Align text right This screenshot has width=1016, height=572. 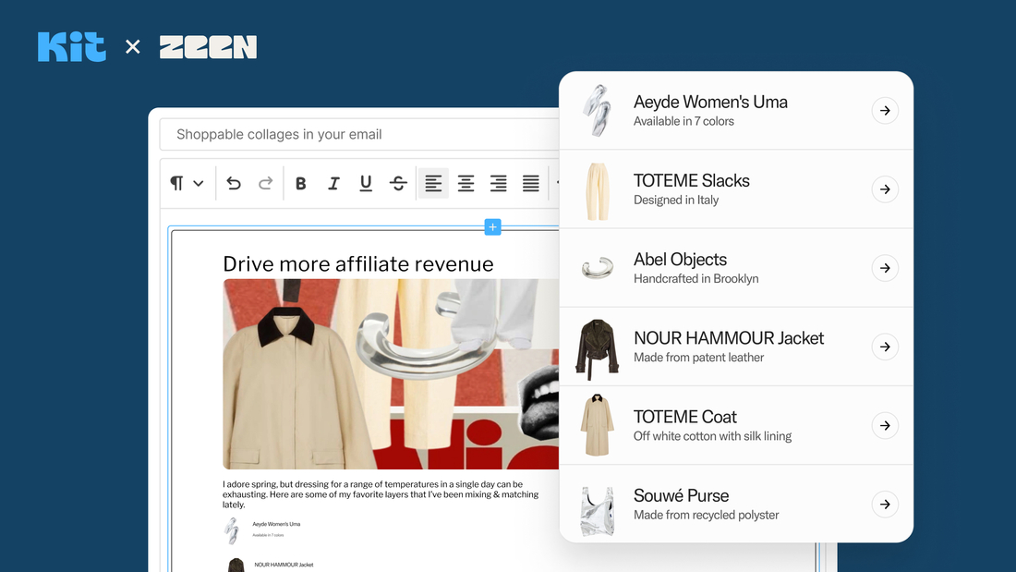(498, 184)
